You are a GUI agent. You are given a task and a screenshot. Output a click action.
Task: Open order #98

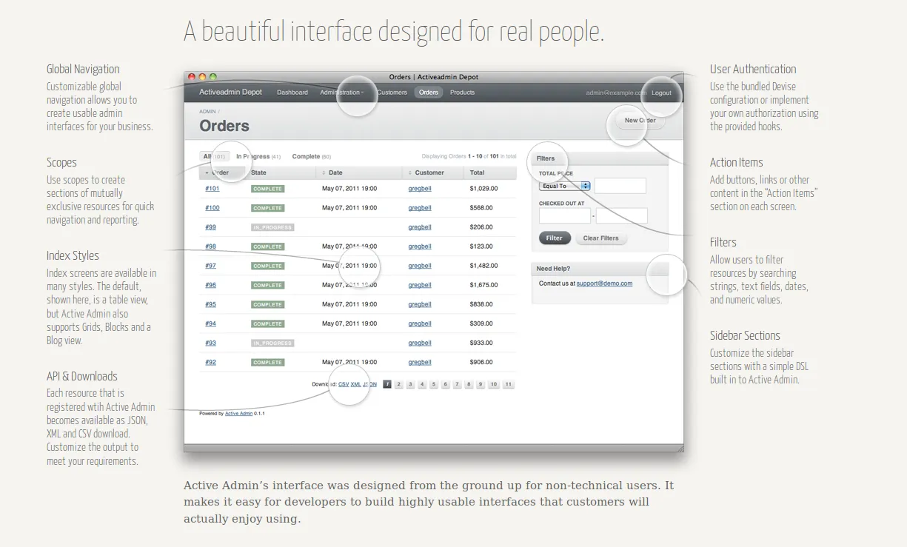[x=210, y=246]
